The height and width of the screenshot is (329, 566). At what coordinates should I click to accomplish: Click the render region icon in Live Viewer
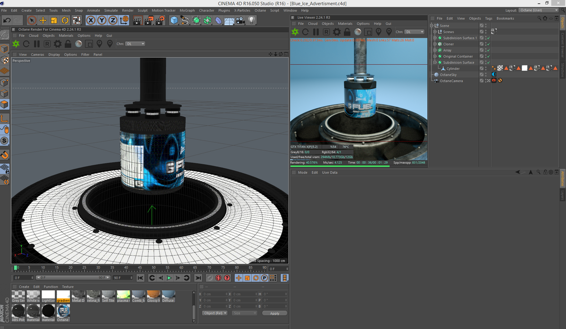pyautogui.click(x=368, y=32)
